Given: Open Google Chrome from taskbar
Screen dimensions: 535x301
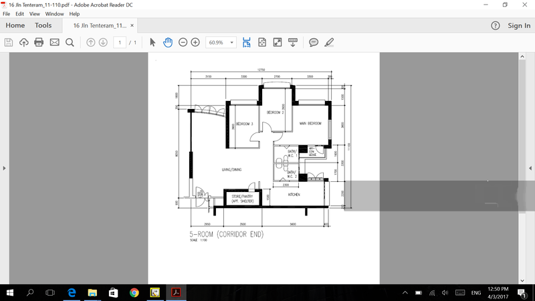Looking at the screenshot, I should click(134, 292).
